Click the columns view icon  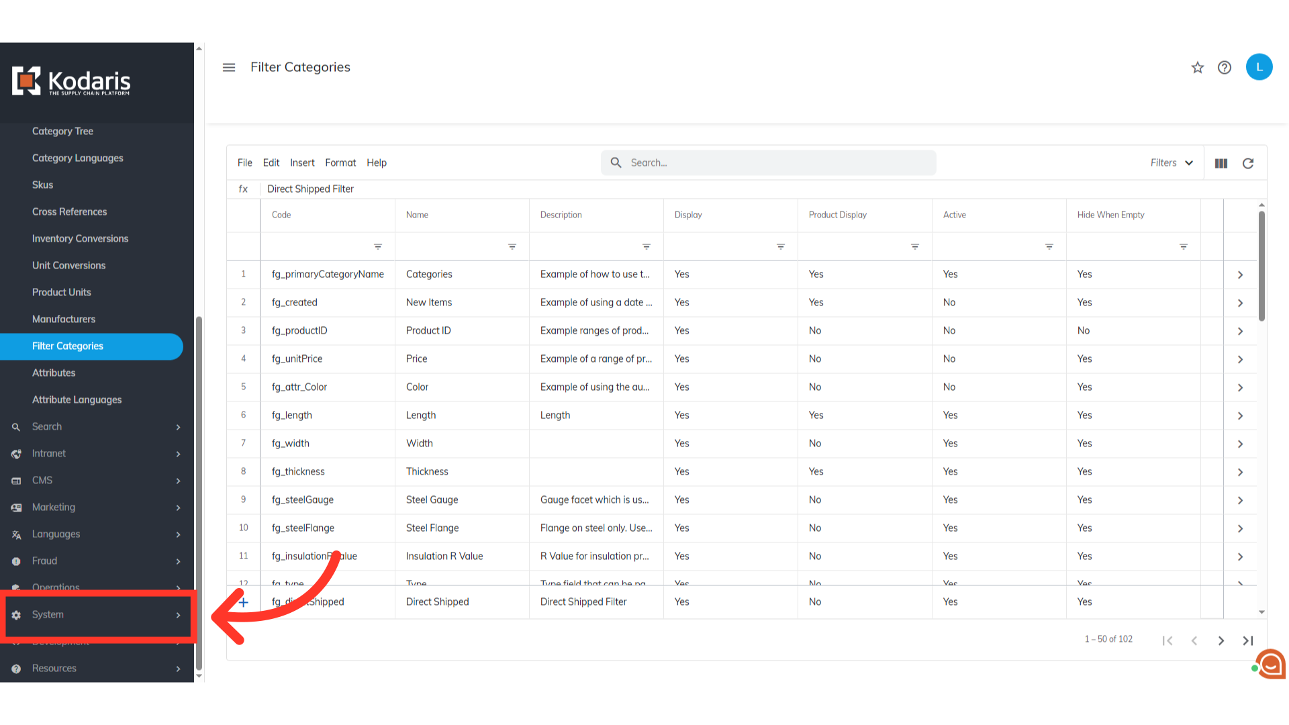(1221, 163)
